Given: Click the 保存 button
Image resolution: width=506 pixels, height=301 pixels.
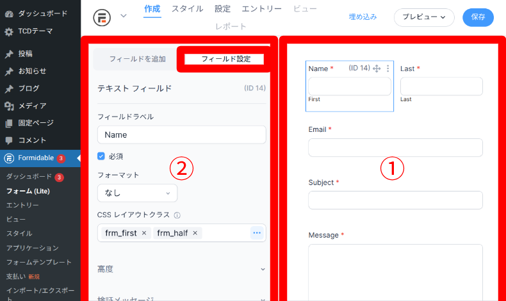Looking at the screenshot, I should (x=478, y=17).
